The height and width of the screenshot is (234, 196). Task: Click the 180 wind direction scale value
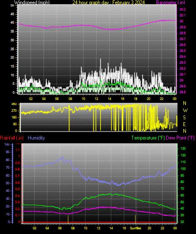pyautogui.click(x=14, y=118)
